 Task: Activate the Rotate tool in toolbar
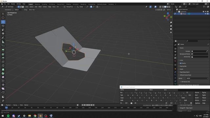pyautogui.click(x=3, y=26)
